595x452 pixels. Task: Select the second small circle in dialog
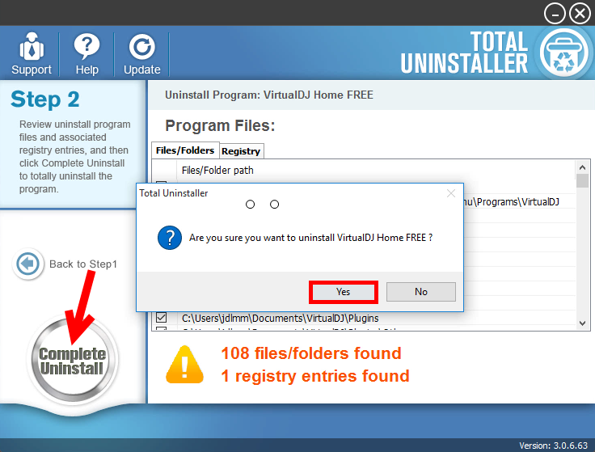(274, 205)
